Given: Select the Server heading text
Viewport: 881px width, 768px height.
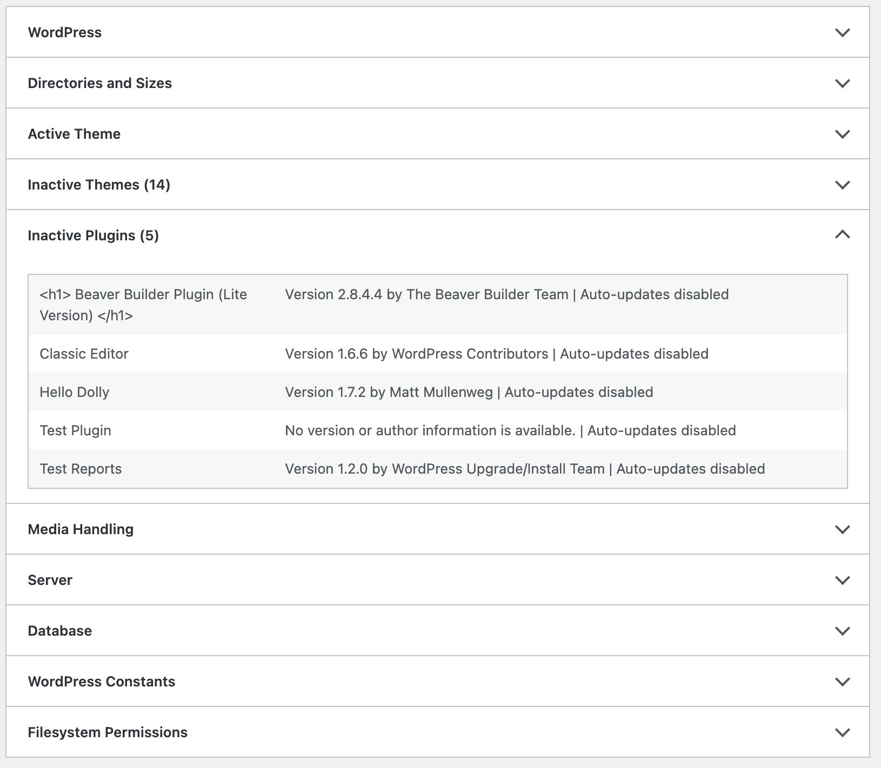Looking at the screenshot, I should click(50, 580).
